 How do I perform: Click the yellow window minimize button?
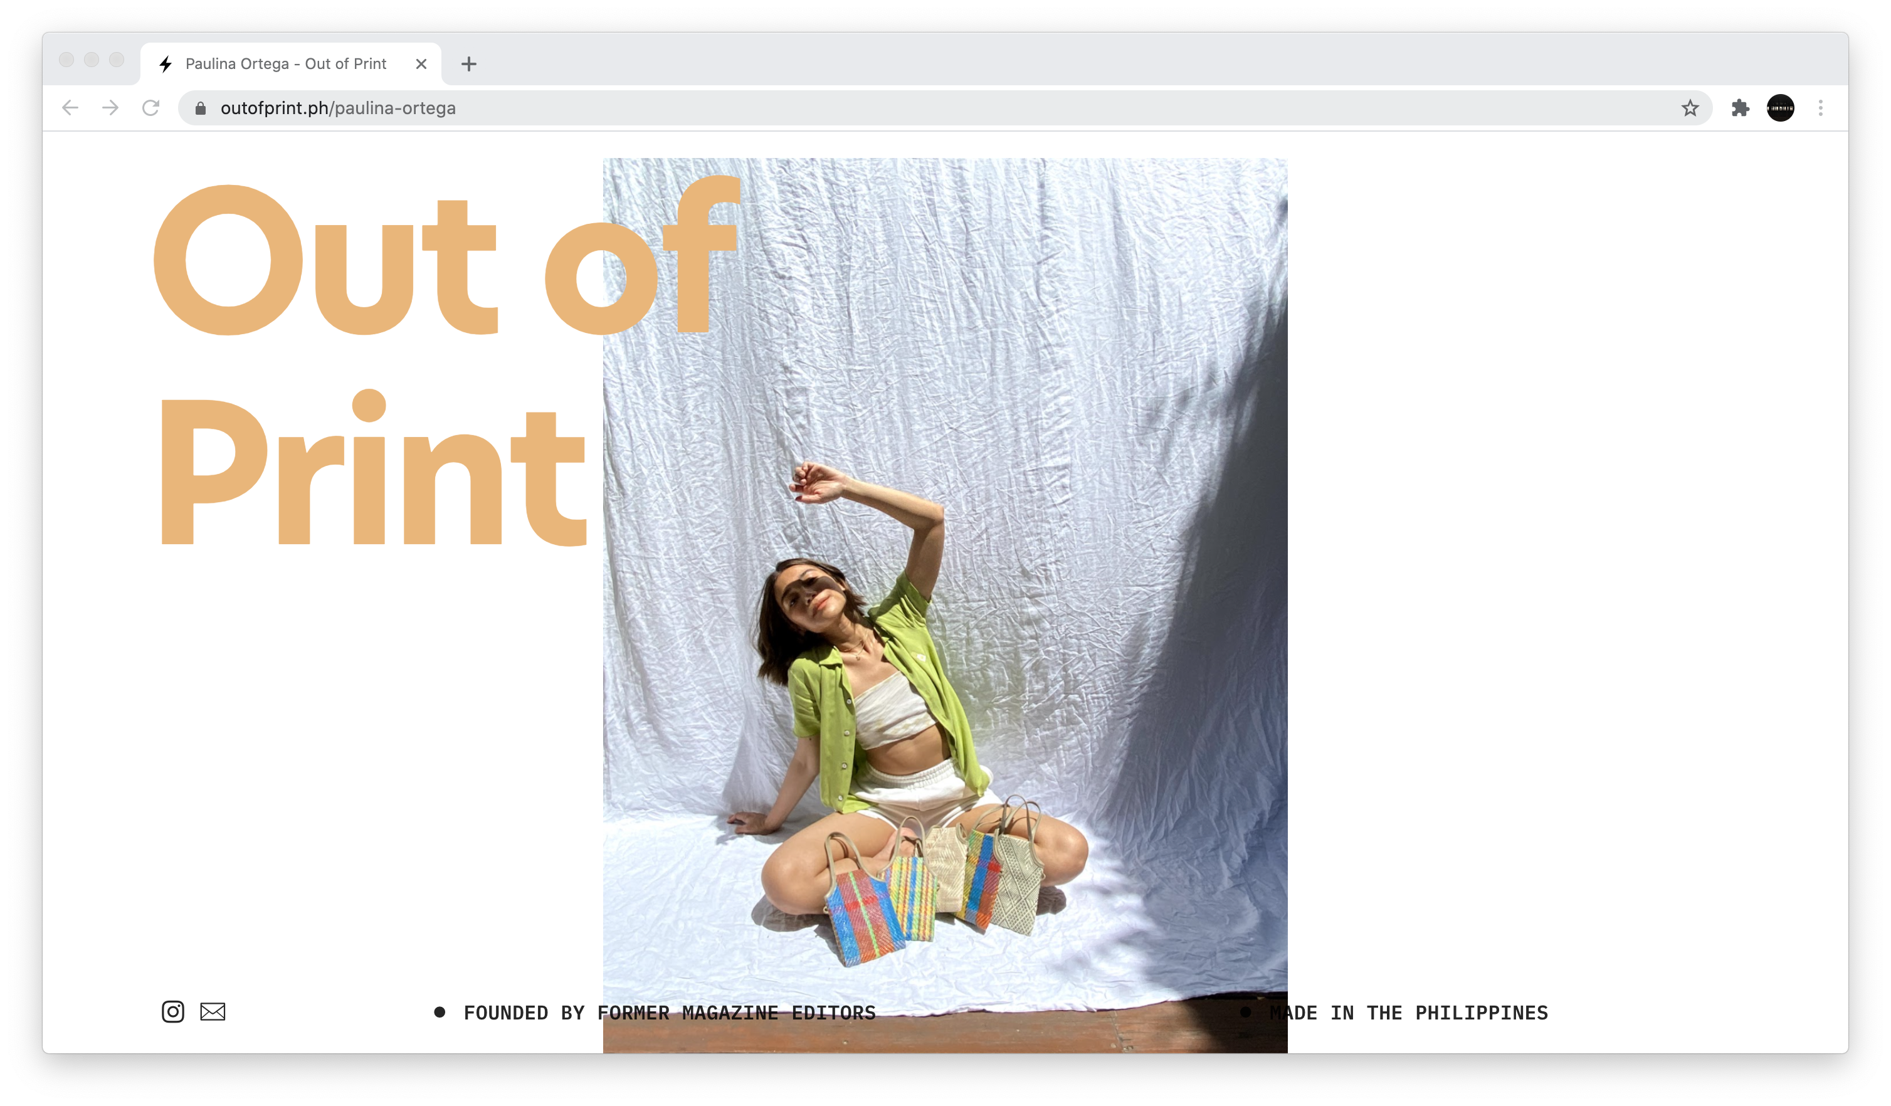(92, 60)
